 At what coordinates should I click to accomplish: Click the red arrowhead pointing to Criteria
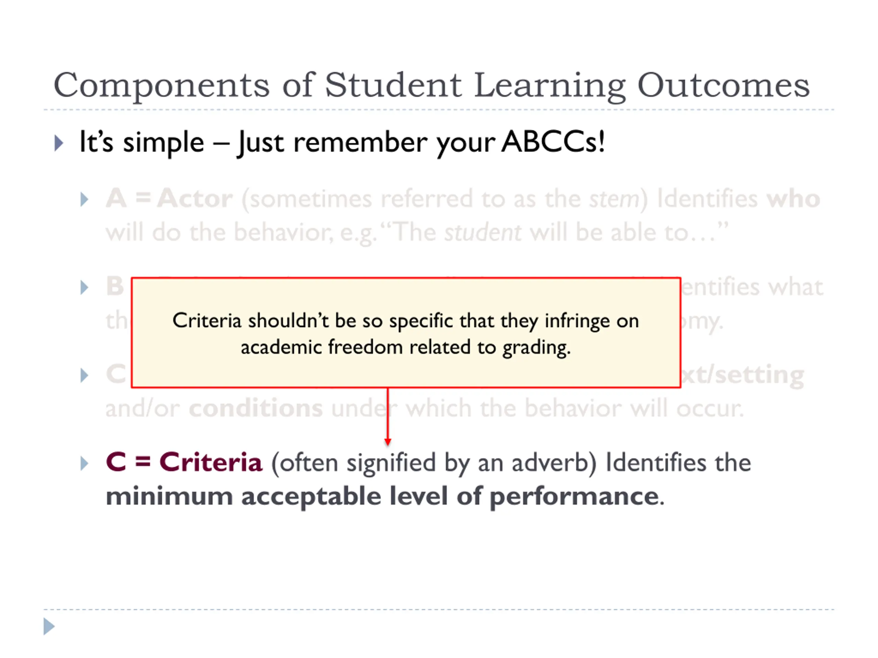point(388,442)
